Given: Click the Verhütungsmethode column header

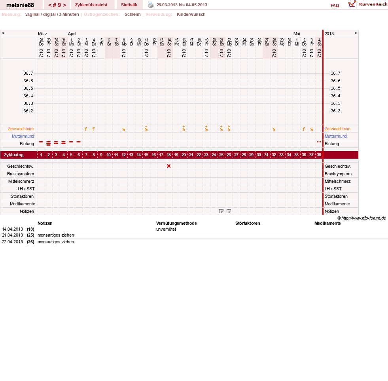Looking at the screenshot, I should 176,223.
